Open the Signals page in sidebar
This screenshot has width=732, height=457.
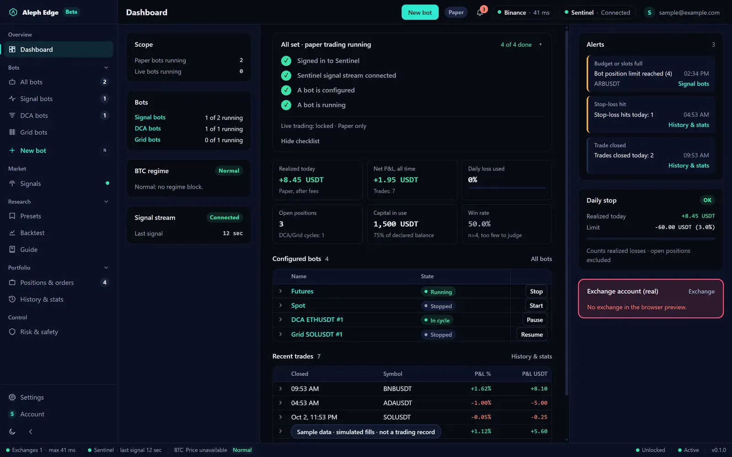(x=59, y=183)
